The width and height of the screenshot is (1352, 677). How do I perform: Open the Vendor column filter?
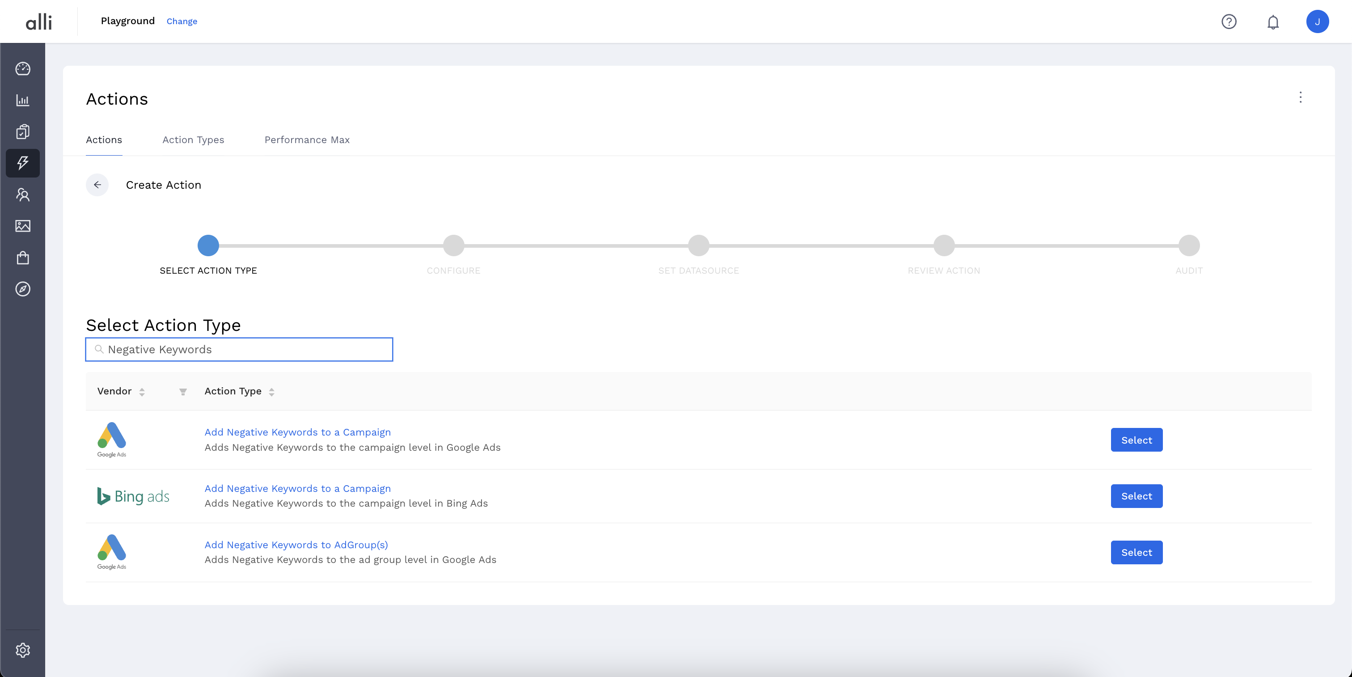point(183,392)
